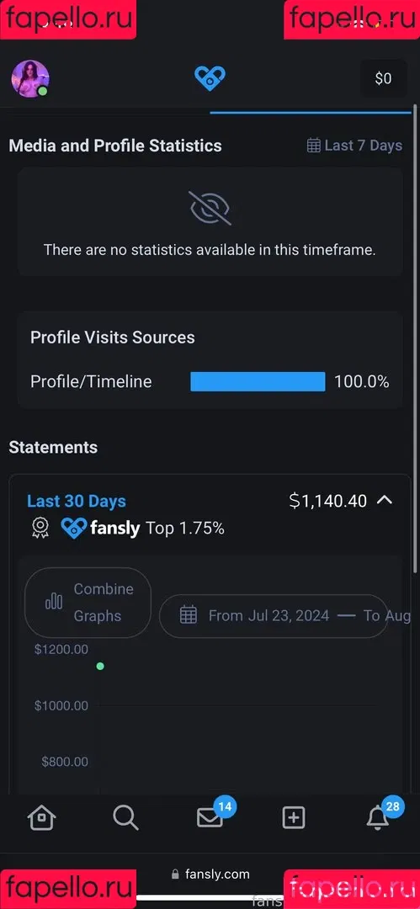Open the Notifications bell icon

point(378,818)
